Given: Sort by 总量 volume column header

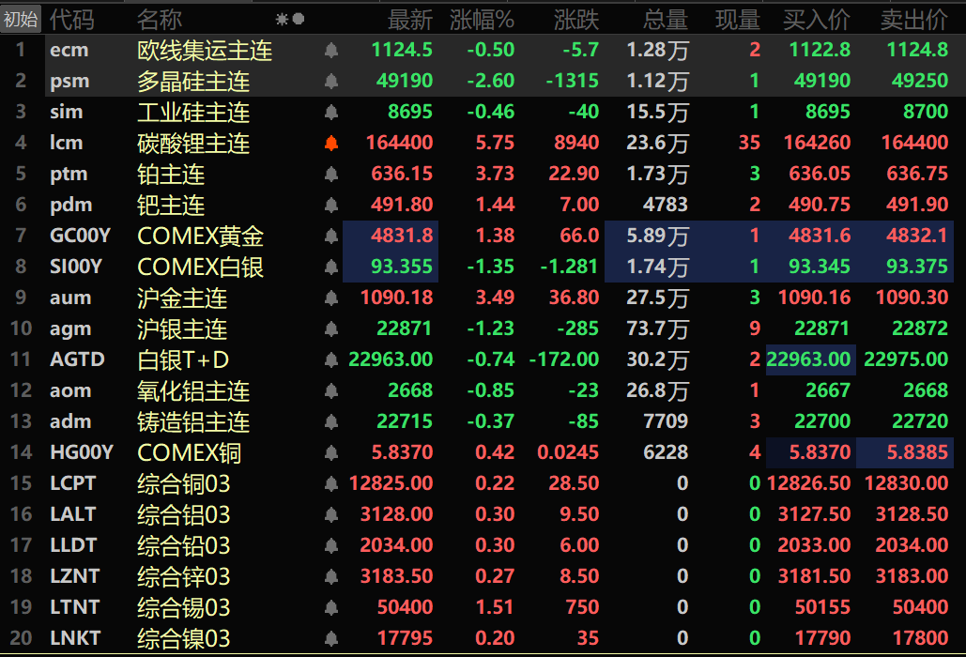Looking at the screenshot, I should pyautogui.click(x=666, y=19).
